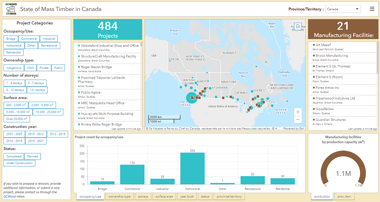Click the GCWood CVBois logo
Image resolution: width=380 pixels, height=202 pixels.
(10, 8)
